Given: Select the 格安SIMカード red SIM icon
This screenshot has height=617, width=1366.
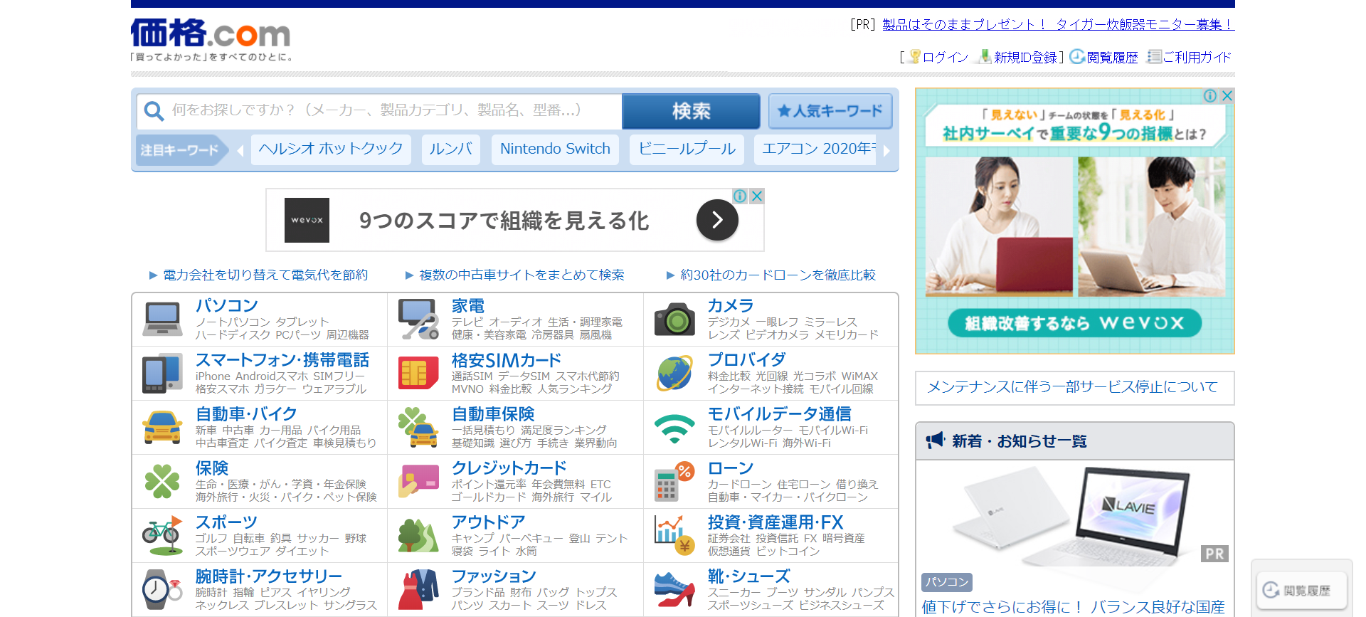Looking at the screenshot, I should [x=418, y=373].
